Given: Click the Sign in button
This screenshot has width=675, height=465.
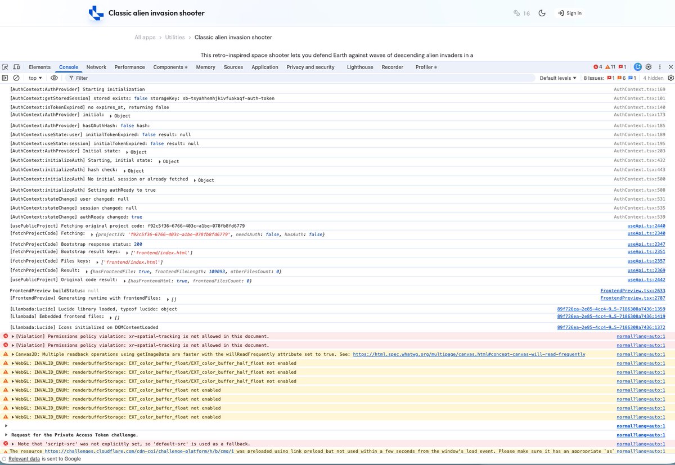Looking at the screenshot, I should tap(570, 13).
